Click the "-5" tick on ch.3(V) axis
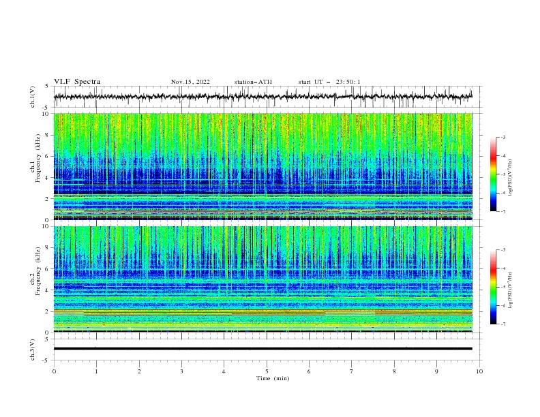Screen dimensions: 540x417 pos(46,360)
